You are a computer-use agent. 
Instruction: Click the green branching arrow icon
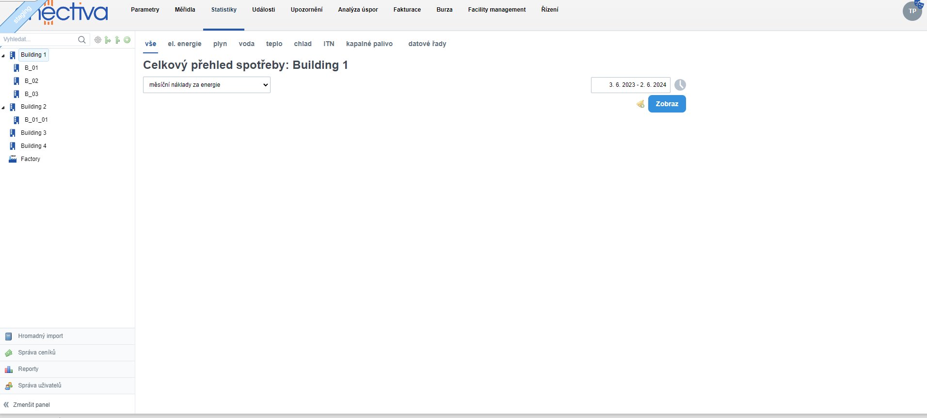[108, 40]
